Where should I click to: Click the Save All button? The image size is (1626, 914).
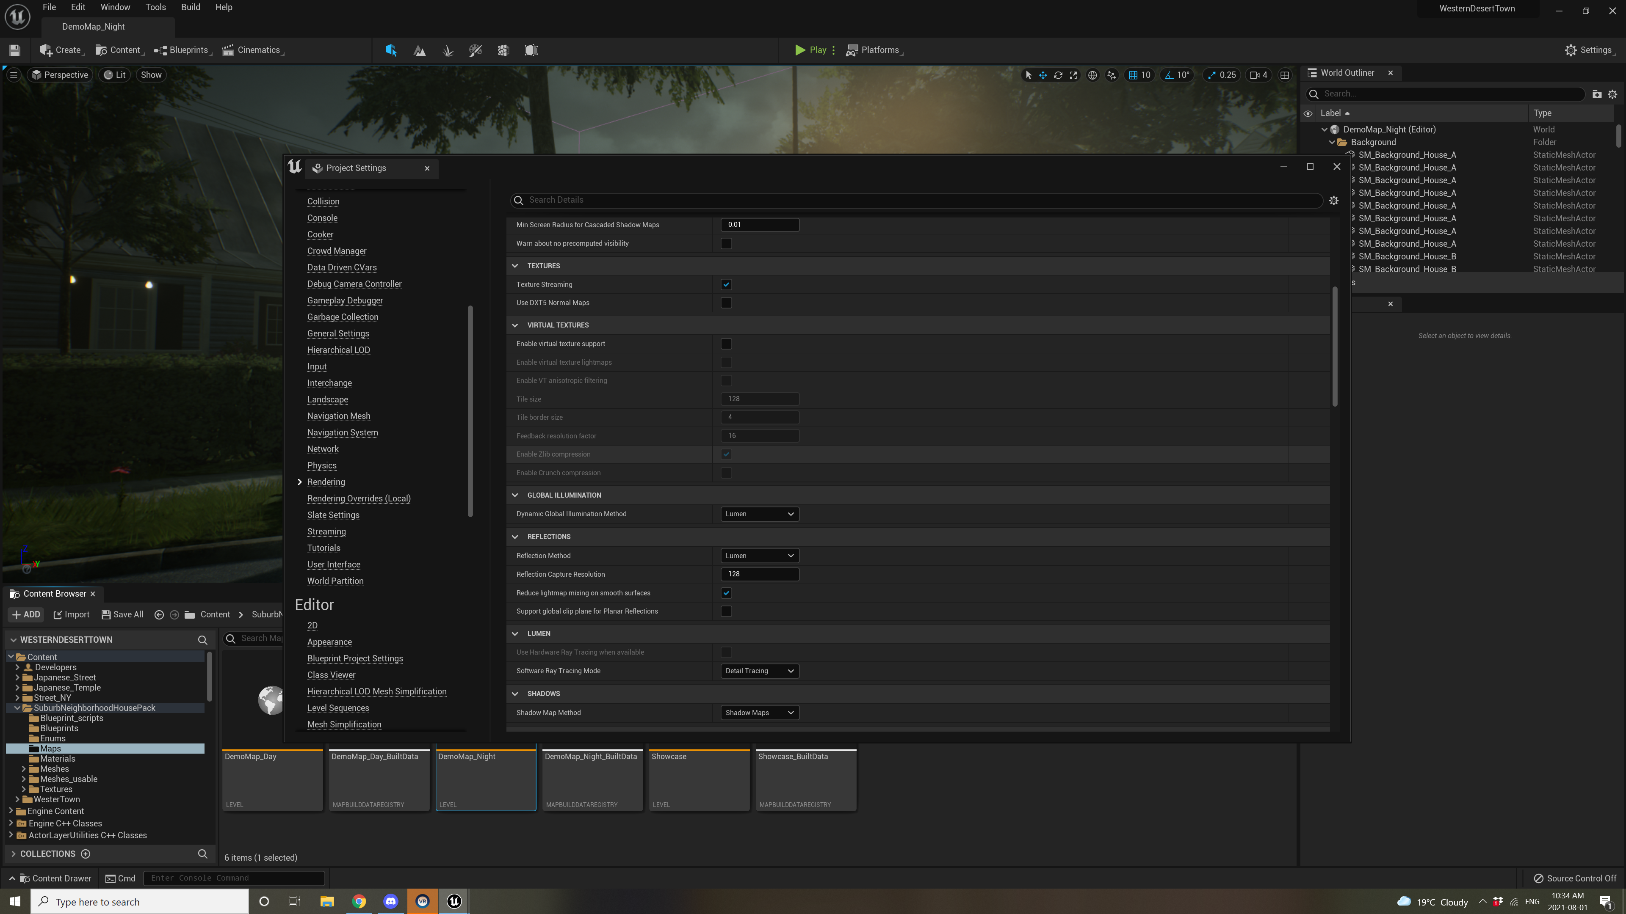(122, 614)
